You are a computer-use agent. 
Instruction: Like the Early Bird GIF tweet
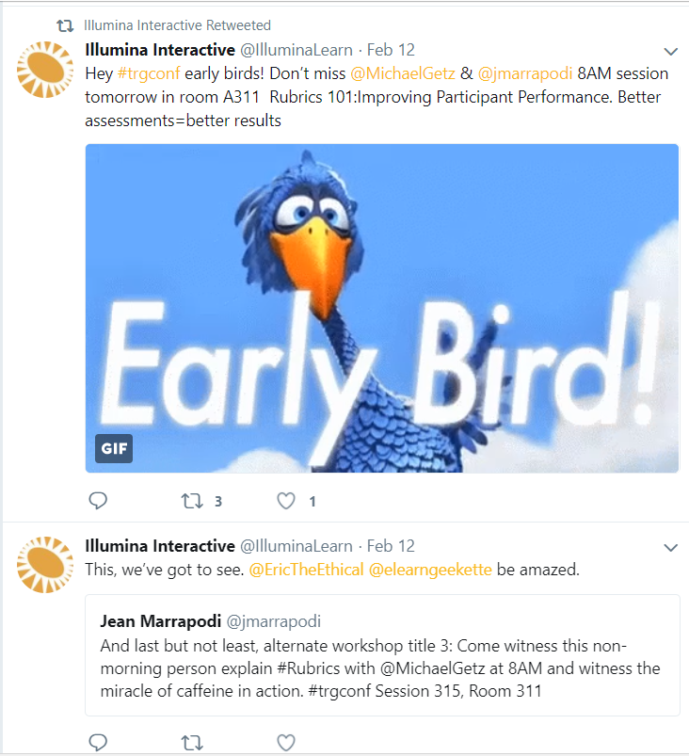click(286, 501)
